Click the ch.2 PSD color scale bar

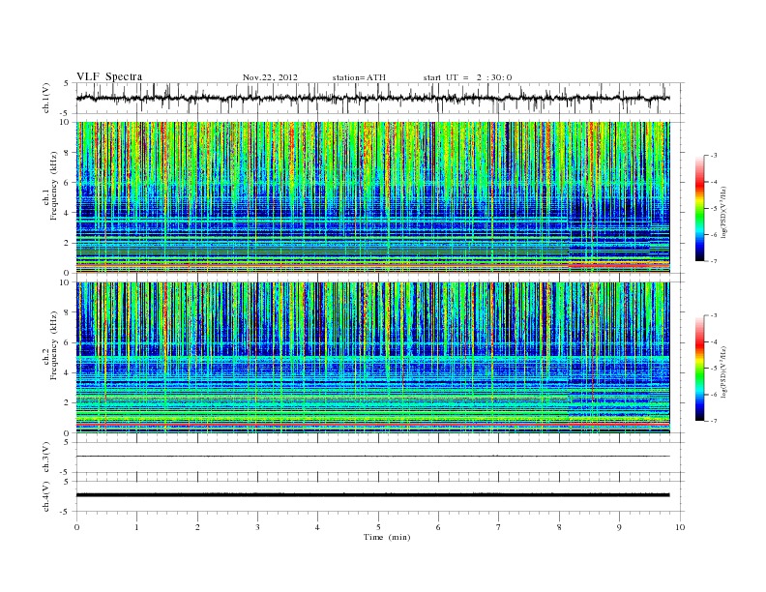click(699, 369)
